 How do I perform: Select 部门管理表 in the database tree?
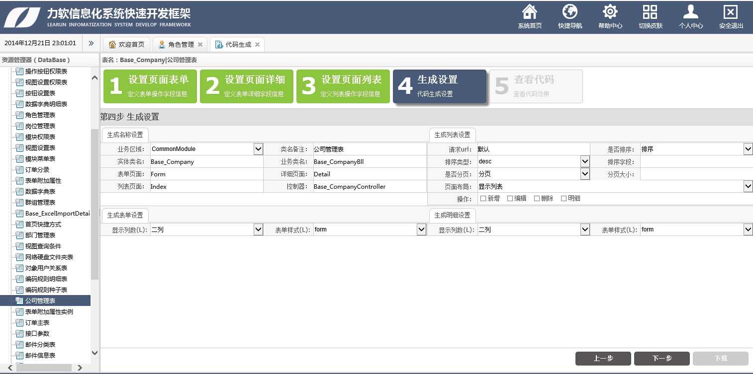(40, 235)
